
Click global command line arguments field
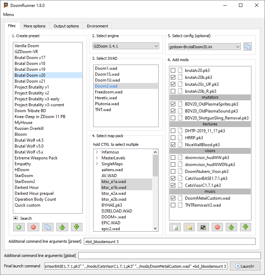(x=169, y=256)
